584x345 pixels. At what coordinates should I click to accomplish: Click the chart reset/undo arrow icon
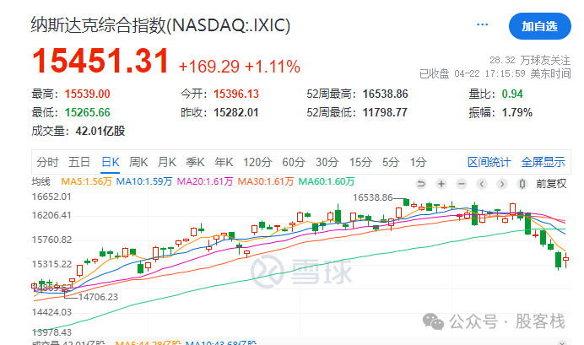(x=421, y=184)
